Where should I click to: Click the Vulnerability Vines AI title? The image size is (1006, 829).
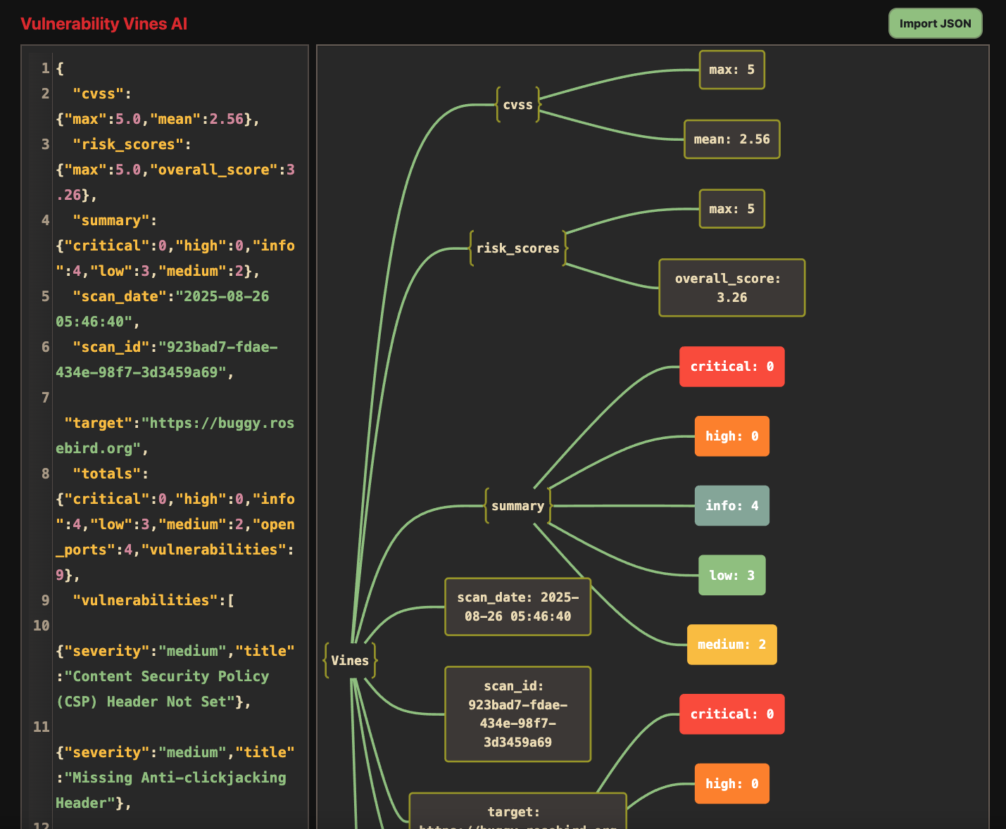[104, 24]
